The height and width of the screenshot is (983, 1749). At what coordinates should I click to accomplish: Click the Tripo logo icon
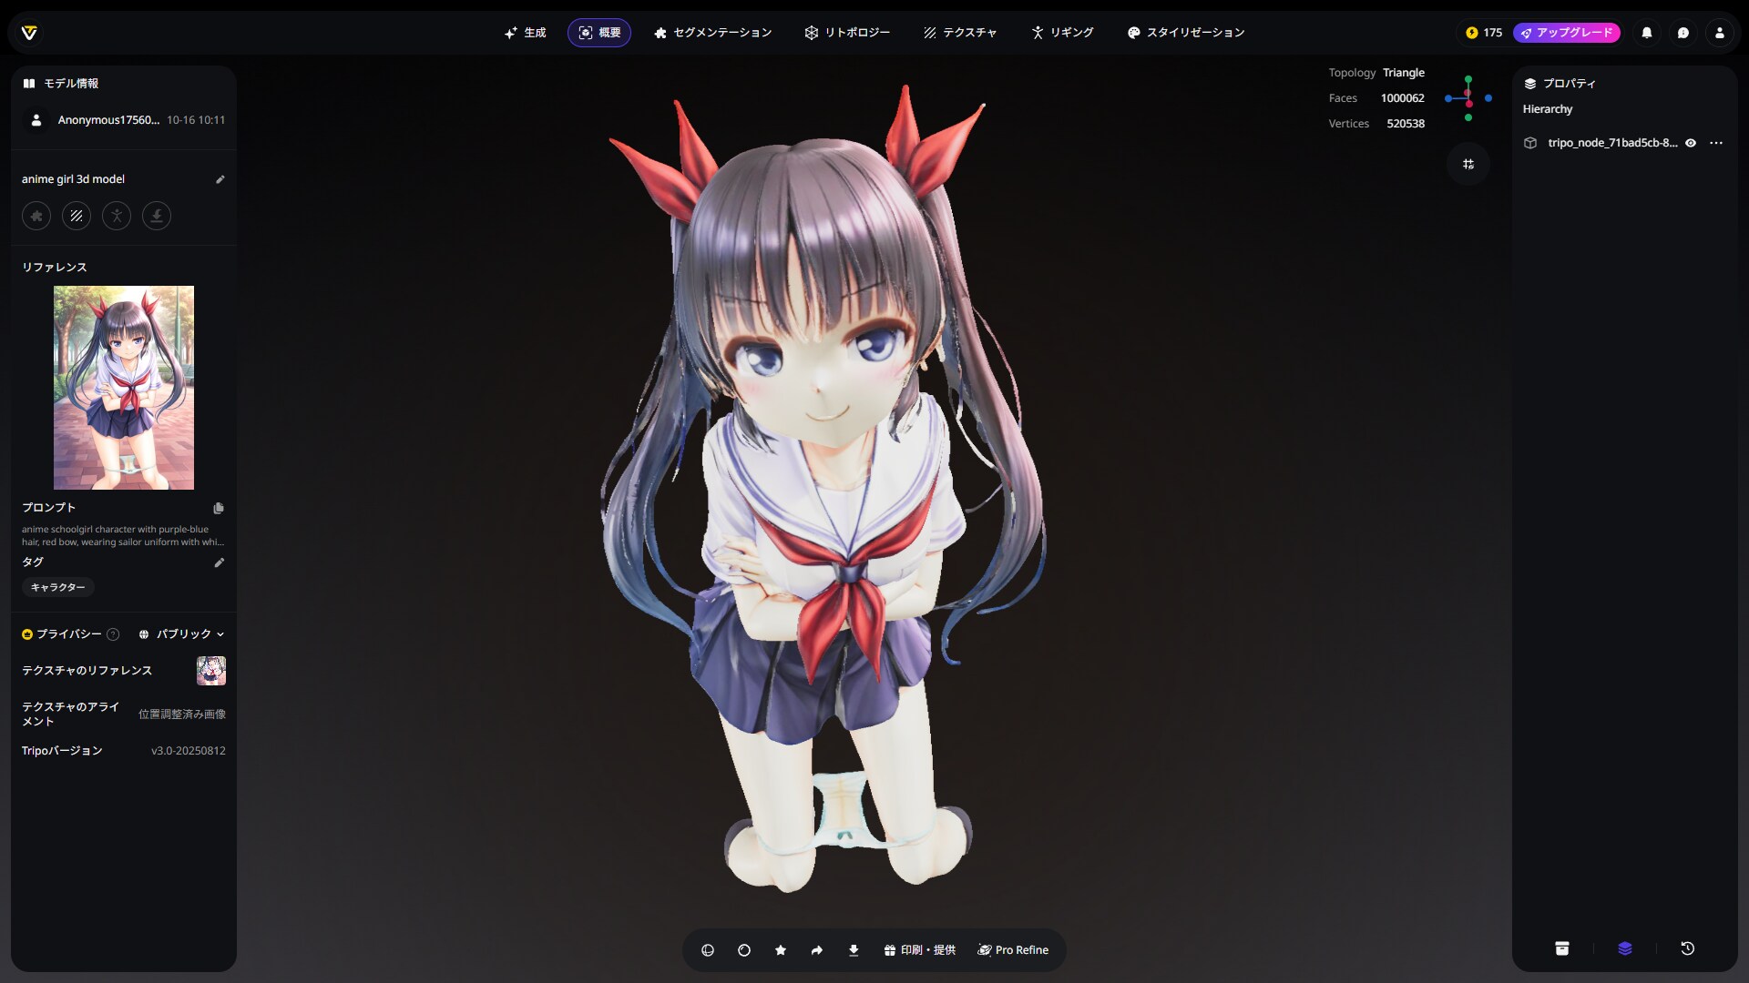[29, 33]
